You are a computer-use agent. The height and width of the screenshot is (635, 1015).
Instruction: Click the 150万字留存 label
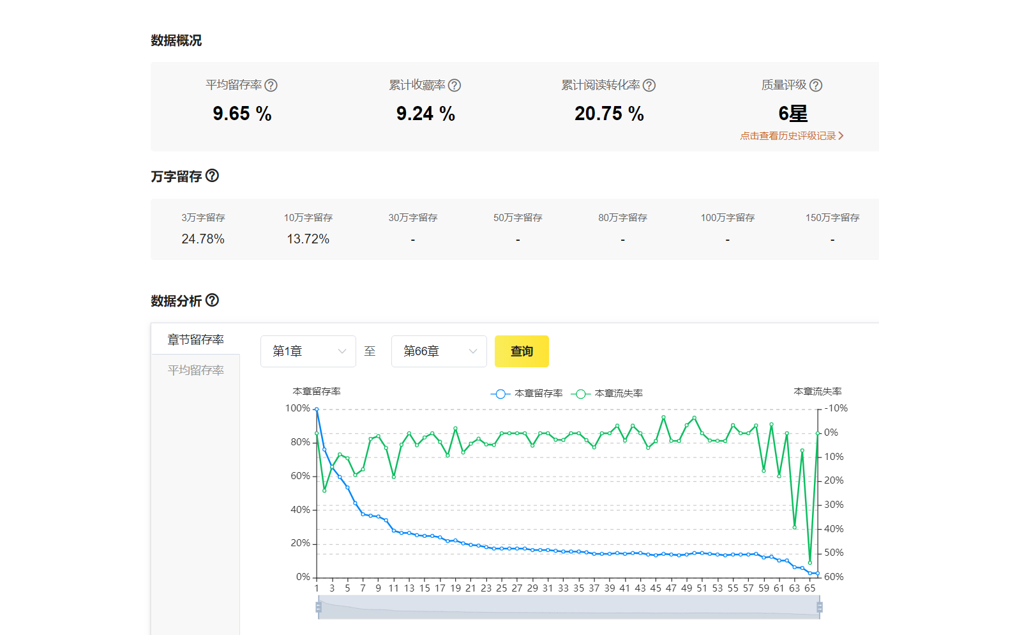coord(832,218)
